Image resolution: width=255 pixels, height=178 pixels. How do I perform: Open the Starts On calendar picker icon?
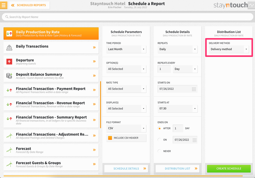[x=194, y=89]
